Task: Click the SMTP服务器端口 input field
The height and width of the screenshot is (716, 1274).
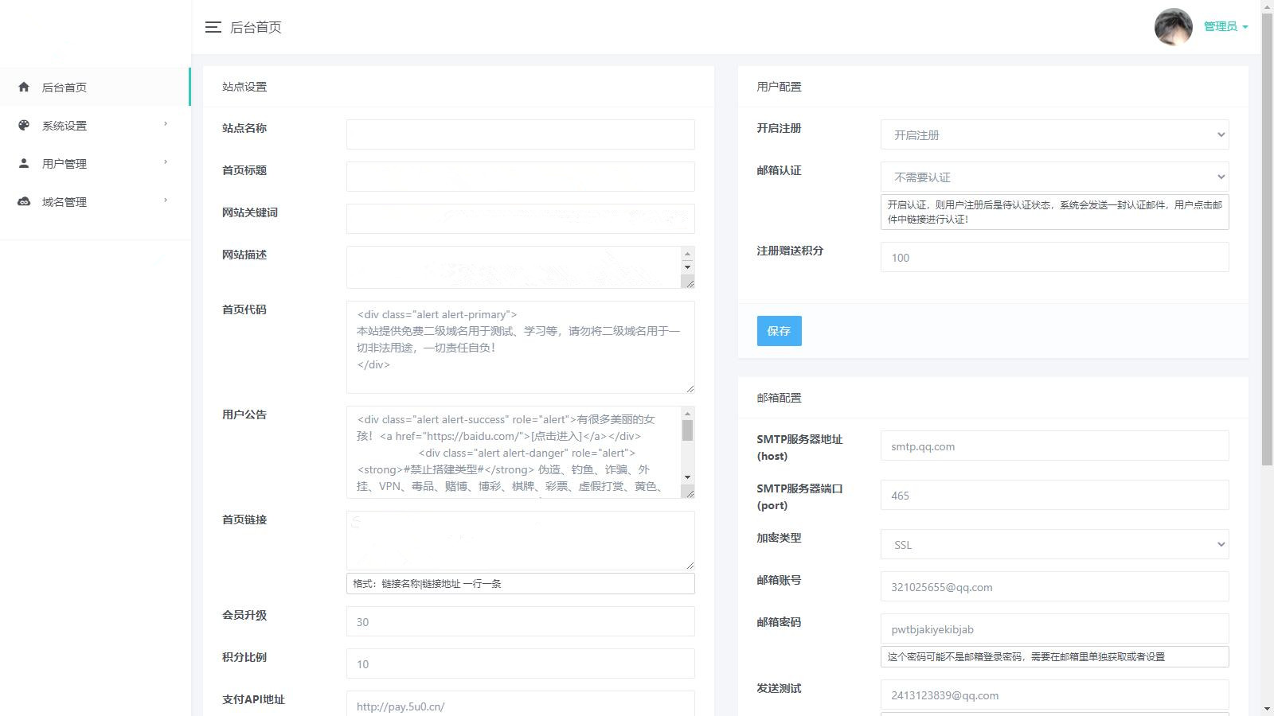Action: pos(1053,495)
